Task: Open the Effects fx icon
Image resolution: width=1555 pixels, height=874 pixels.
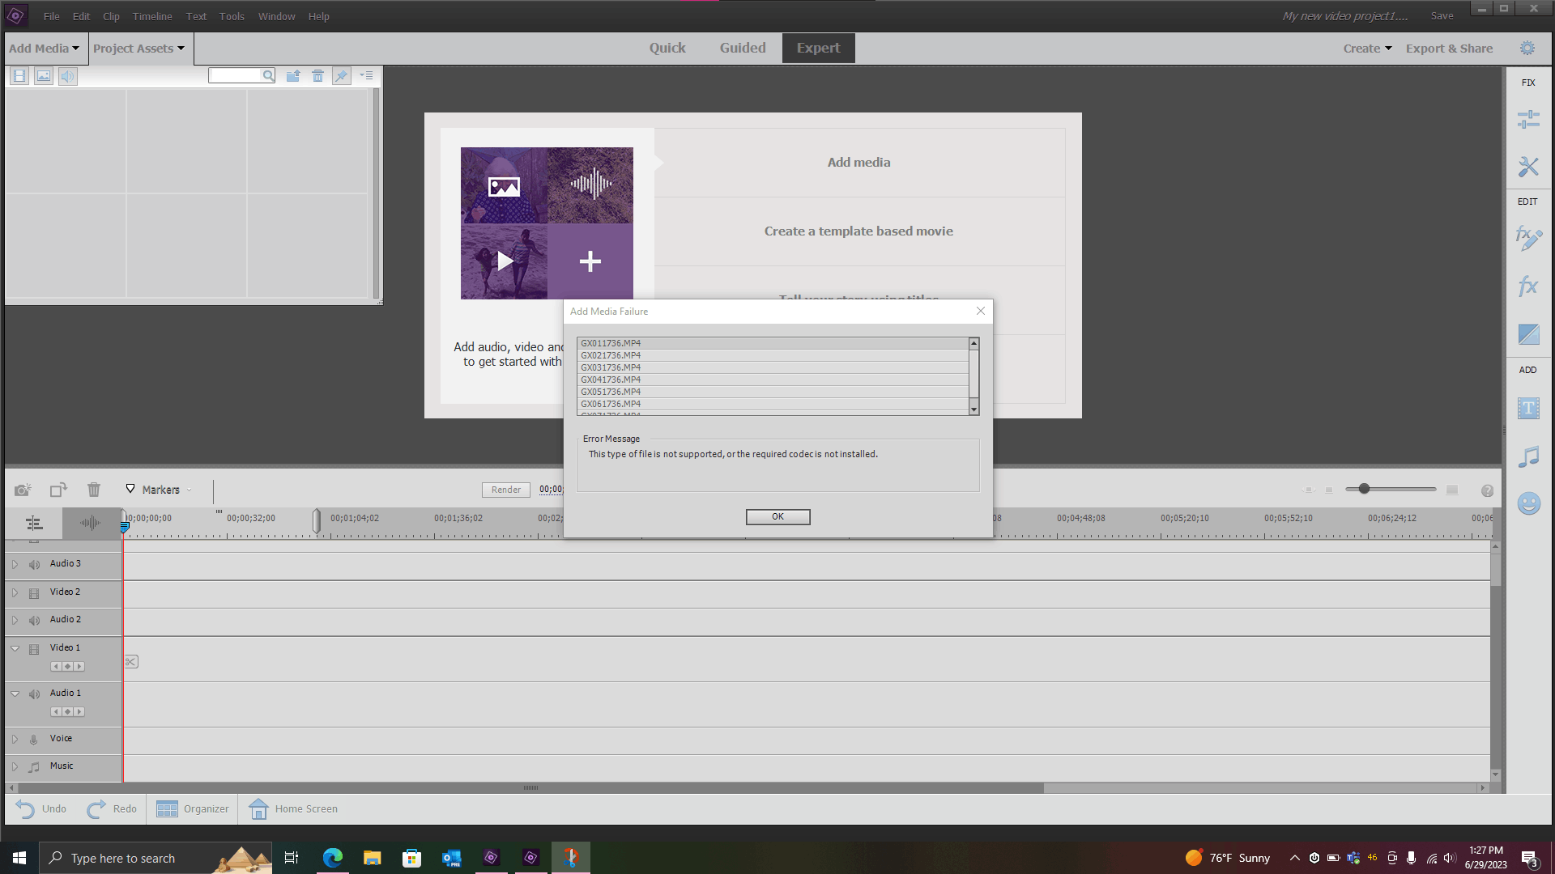Action: [1528, 286]
